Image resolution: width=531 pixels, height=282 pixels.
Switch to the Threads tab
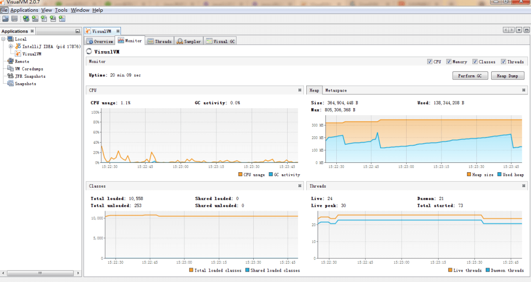click(160, 41)
